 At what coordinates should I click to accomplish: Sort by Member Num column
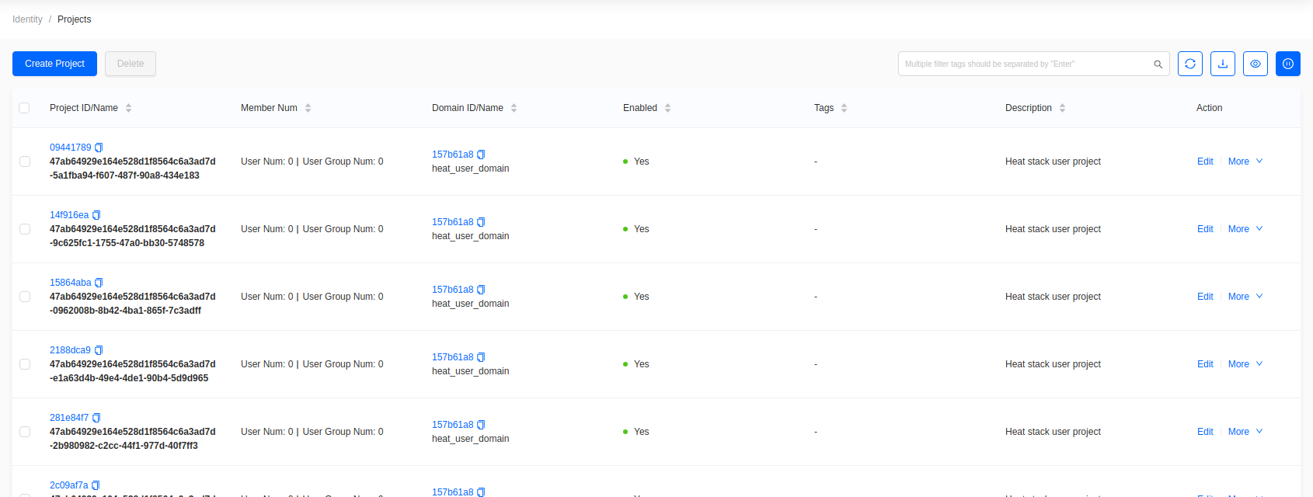click(x=308, y=108)
